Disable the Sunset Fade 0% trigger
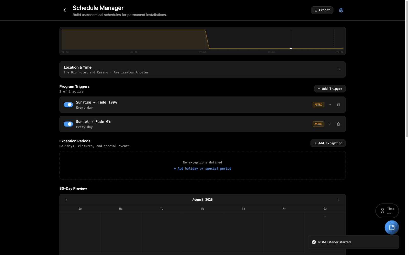 point(68,124)
